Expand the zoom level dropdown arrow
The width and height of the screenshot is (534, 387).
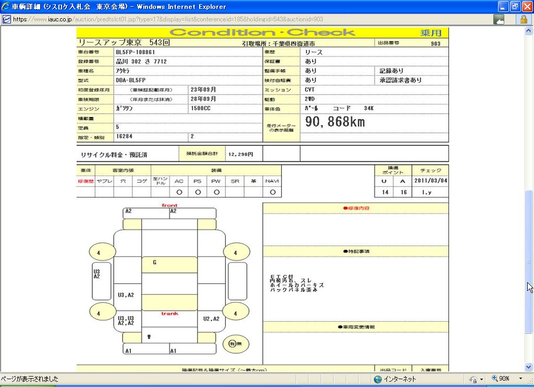pos(520,379)
